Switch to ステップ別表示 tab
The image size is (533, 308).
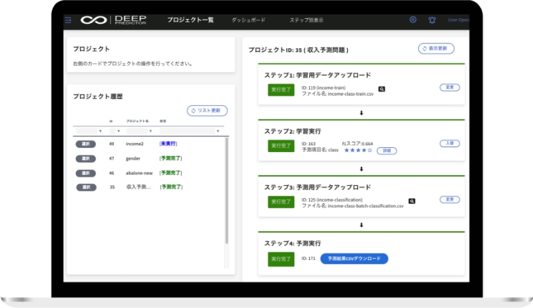tap(306, 20)
